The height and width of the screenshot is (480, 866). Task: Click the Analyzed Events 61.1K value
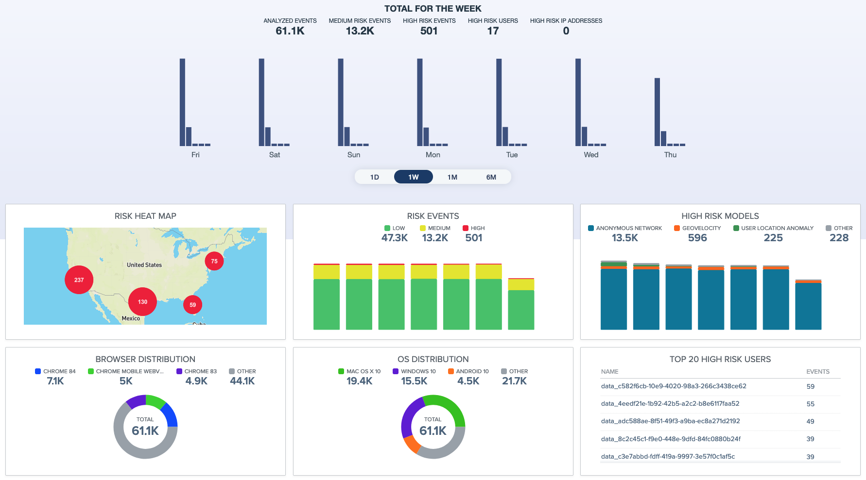pyautogui.click(x=290, y=31)
